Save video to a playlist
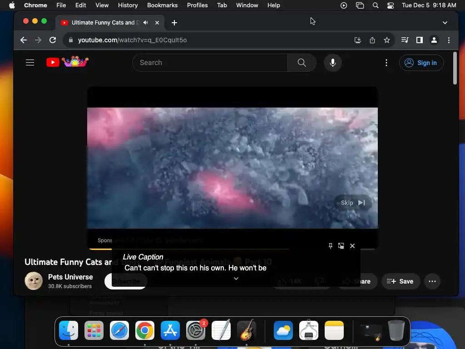Viewport: 465px width, 349px height. coord(400,281)
